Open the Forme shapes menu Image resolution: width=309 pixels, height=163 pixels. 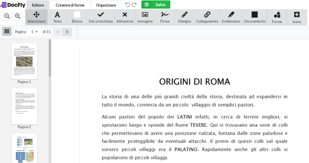coord(277,17)
